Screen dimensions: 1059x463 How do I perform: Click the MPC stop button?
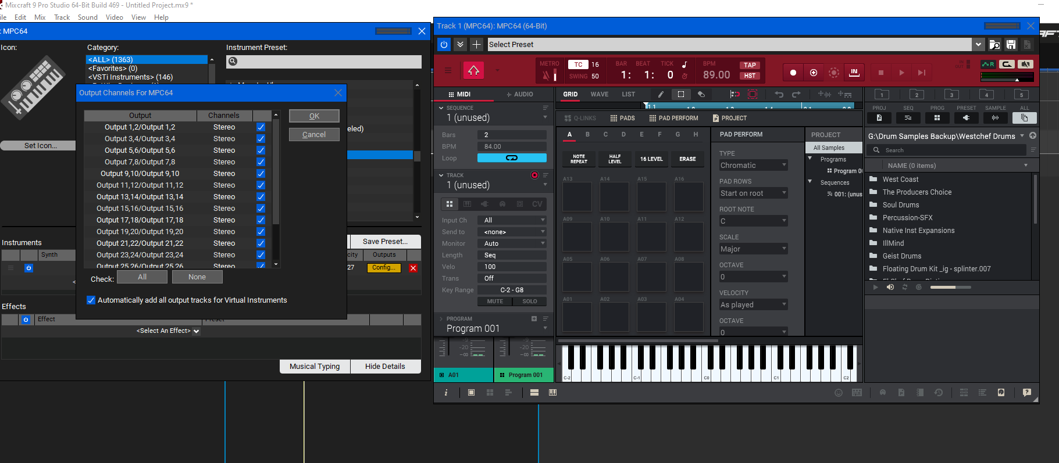[x=881, y=73]
